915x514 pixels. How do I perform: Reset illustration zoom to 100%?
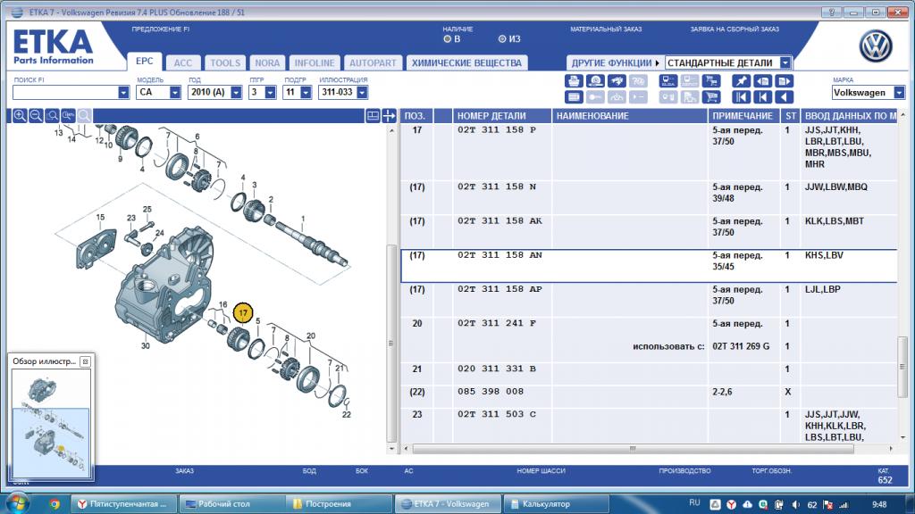click(x=68, y=115)
